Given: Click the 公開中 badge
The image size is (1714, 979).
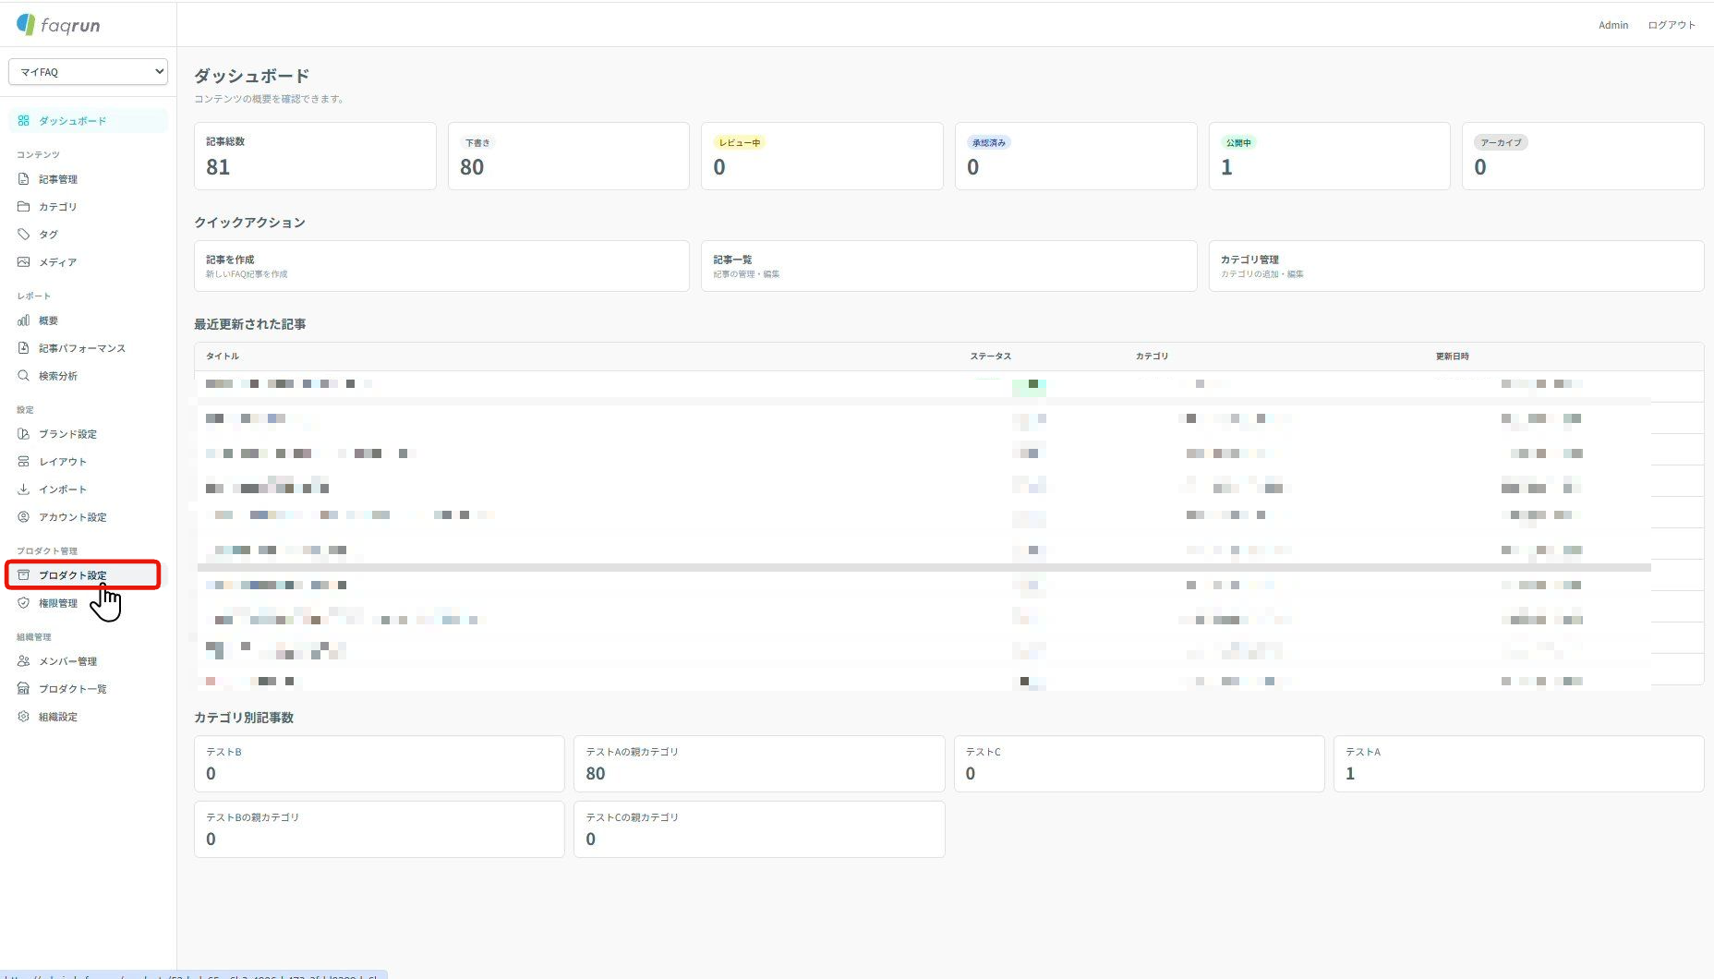Looking at the screenshot, I should tap(1238, 142).
